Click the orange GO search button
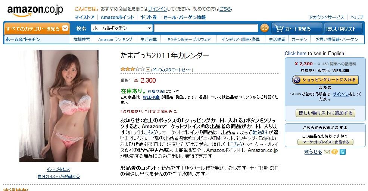 (x=265, y=28)
